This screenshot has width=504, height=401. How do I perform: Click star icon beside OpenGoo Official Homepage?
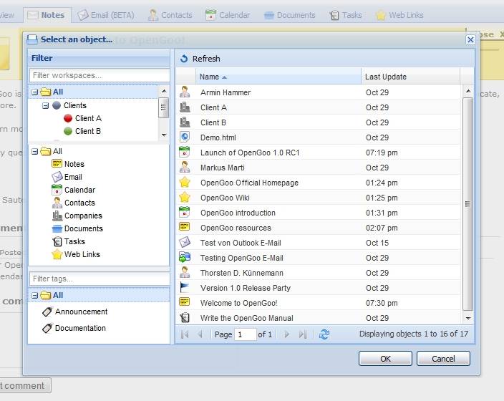coord(185,183)
